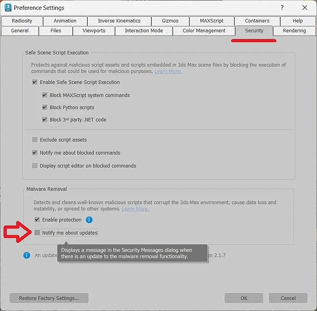Toggle Block MAXScript system commands checkbox
Image resolution: width=317 pixels, height=311 pixels.
click(45, 95)
